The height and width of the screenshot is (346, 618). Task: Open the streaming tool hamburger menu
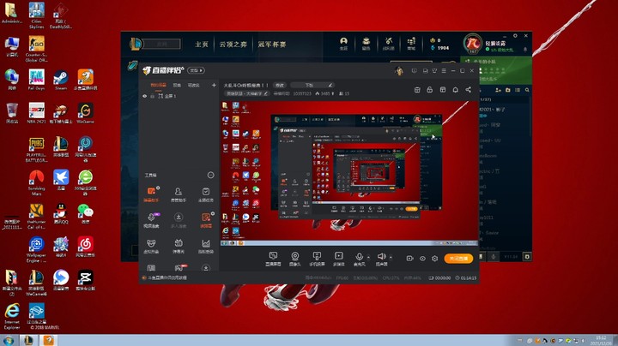coord(444,71)
